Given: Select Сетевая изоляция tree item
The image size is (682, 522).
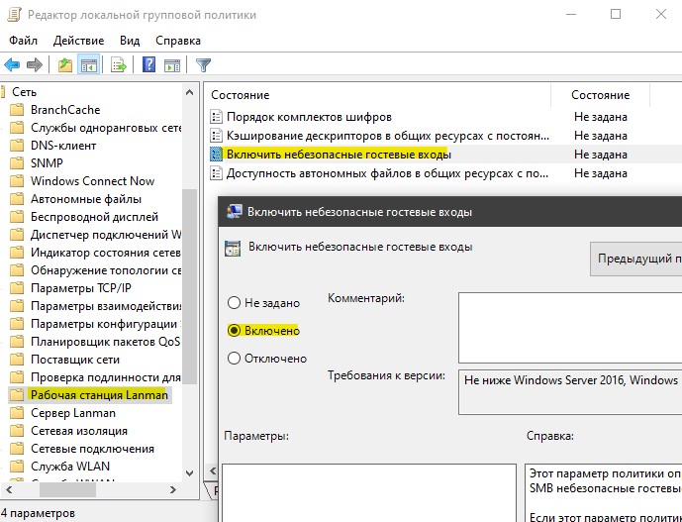Looking at the screenshot, I should (79, 431).
